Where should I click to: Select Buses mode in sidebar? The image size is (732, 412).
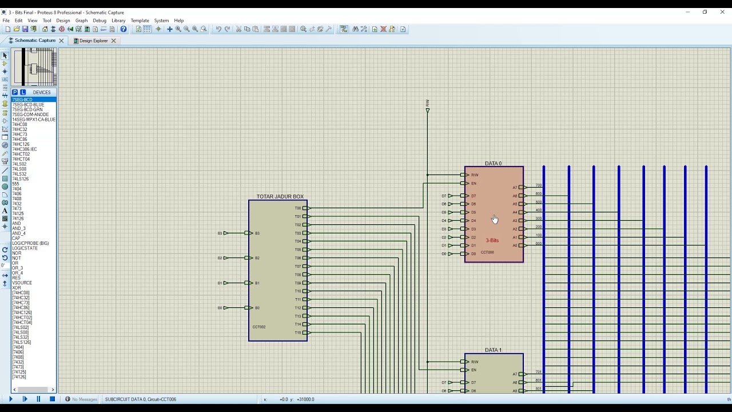[5, 96]
